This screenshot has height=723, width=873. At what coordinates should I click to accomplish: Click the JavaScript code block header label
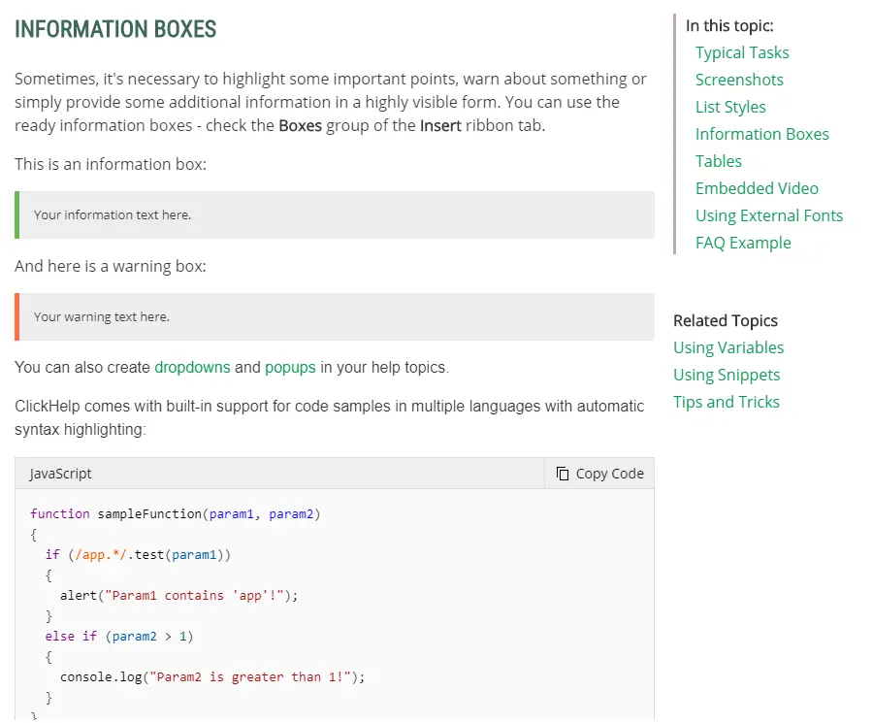coord(61,474)
